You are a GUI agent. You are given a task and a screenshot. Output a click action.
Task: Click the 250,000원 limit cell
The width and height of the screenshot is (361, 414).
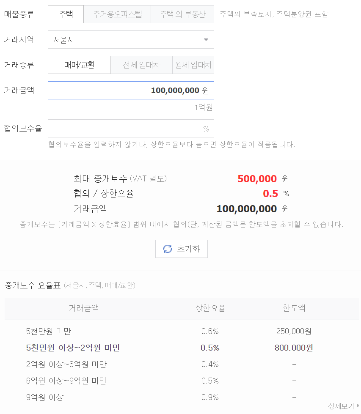294,331
